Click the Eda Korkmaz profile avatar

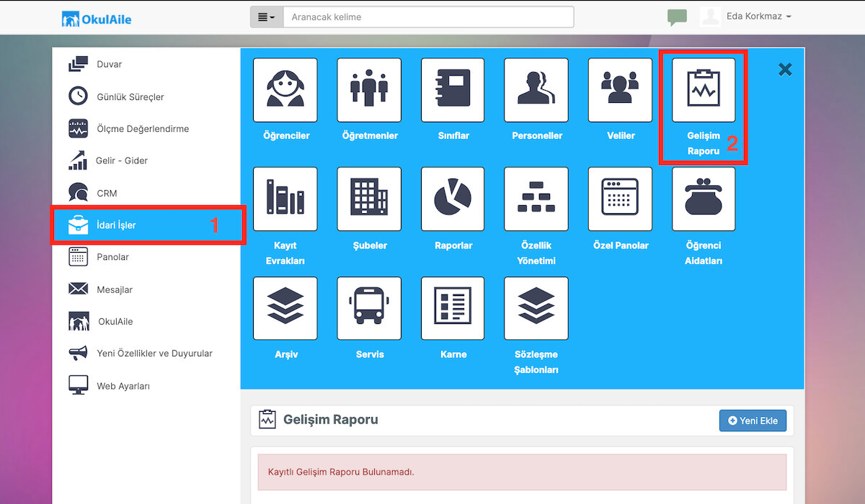coord(711,17)
